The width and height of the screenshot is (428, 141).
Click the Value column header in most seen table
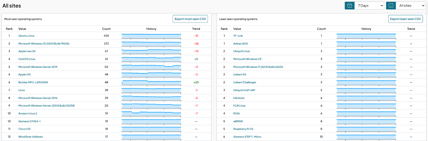coord(22,29)
